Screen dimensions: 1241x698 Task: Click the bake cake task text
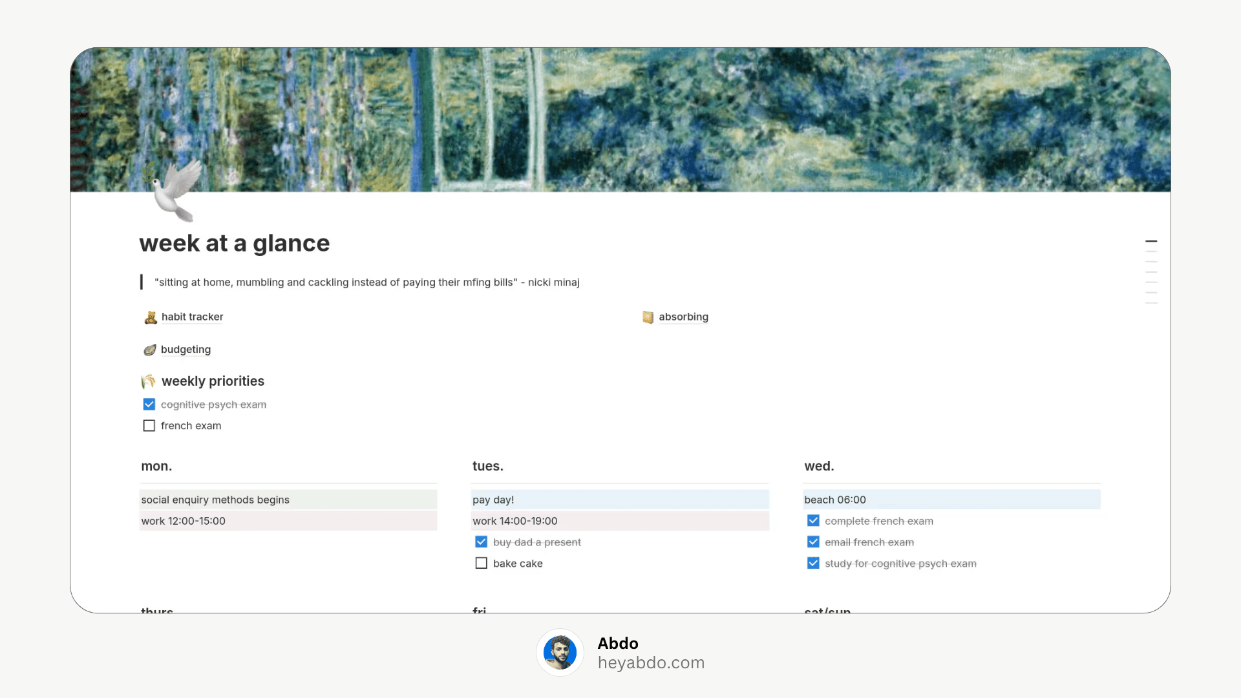[x=518, y=564]
